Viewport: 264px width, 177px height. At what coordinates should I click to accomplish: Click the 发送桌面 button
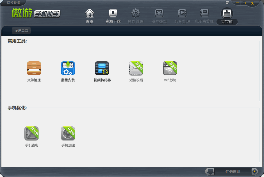point(21,30)
